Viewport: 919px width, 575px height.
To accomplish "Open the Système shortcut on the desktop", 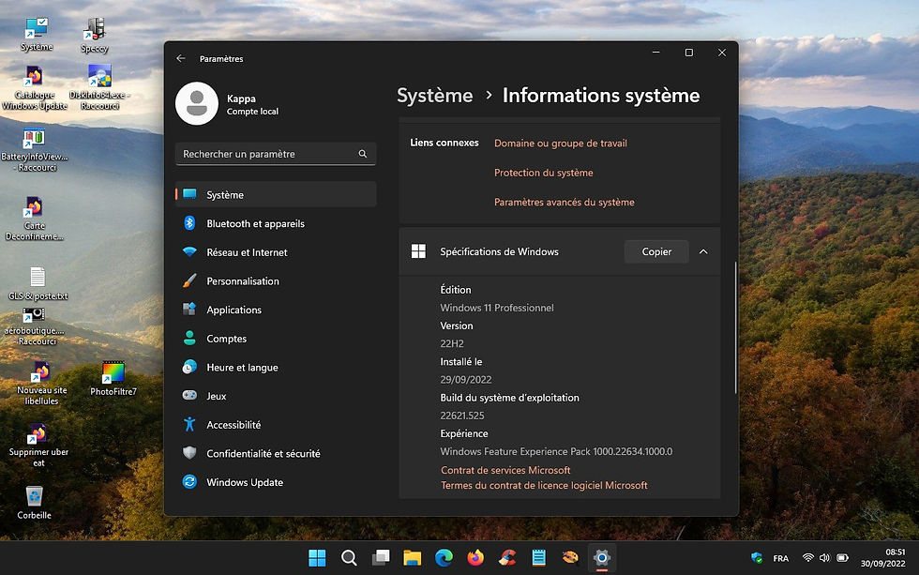I will [37, 35].
